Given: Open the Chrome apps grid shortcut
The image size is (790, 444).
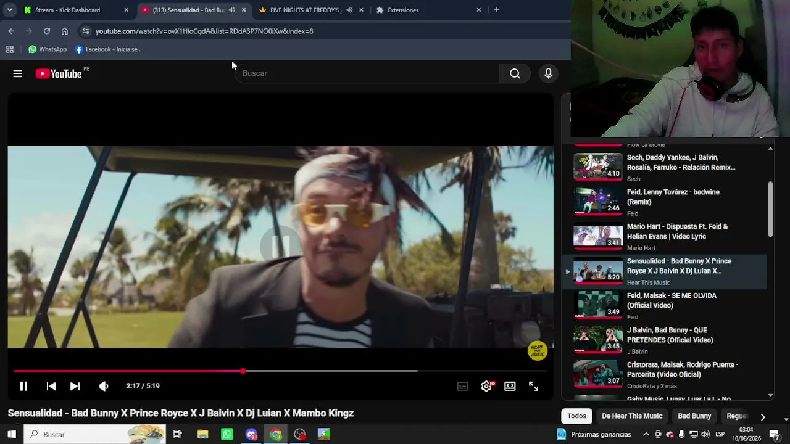Looking at the screenshot, I should tap(10, 49).
